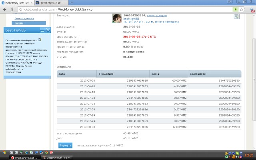
Task: Click the page vertical scrollbar
Action: click(x=254, y=80)
